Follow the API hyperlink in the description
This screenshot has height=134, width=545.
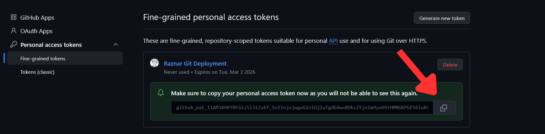(333, 41)
